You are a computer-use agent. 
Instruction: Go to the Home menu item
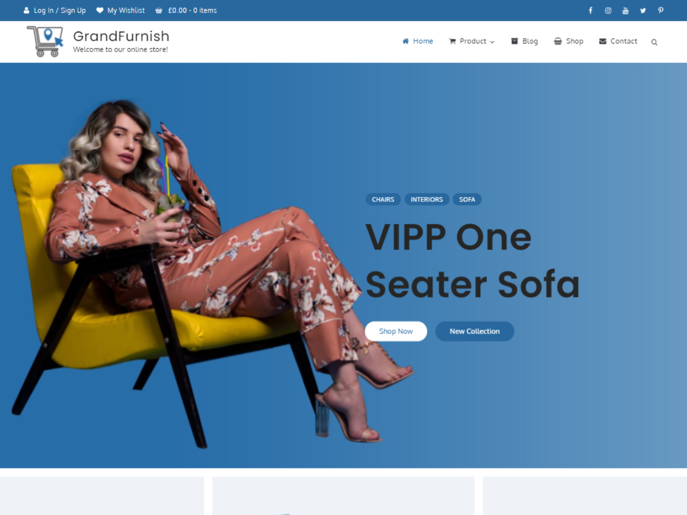tap(417, 41)
